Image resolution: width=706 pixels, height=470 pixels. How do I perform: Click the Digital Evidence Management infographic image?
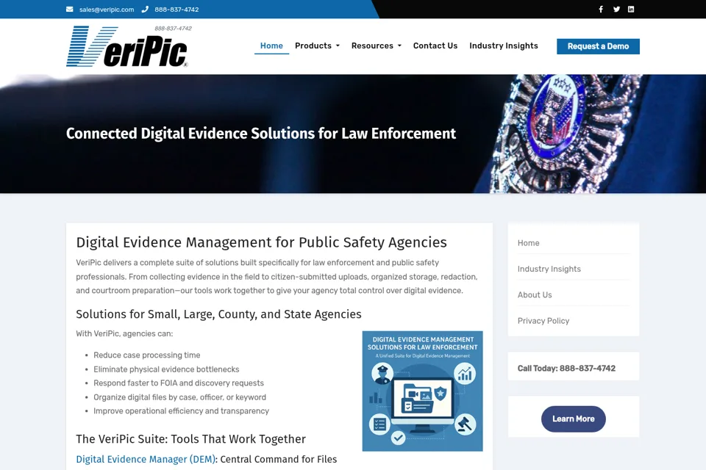(x=422, y=391)
